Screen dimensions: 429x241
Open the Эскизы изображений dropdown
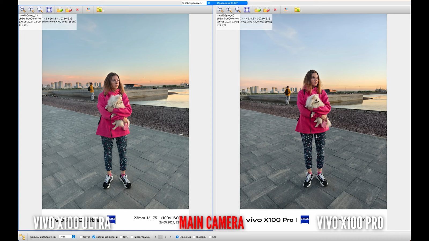coord(67,237)
